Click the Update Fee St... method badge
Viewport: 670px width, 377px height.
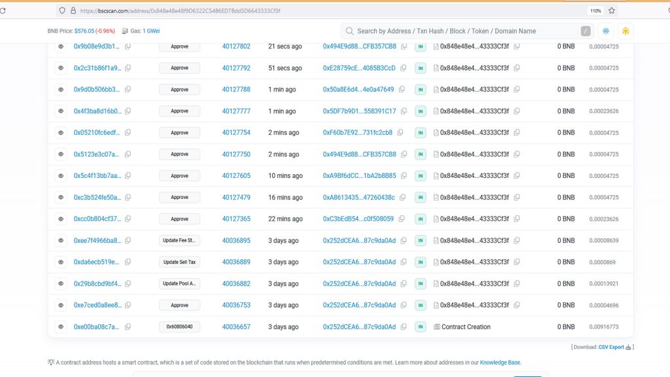click(x=179, y=241)
